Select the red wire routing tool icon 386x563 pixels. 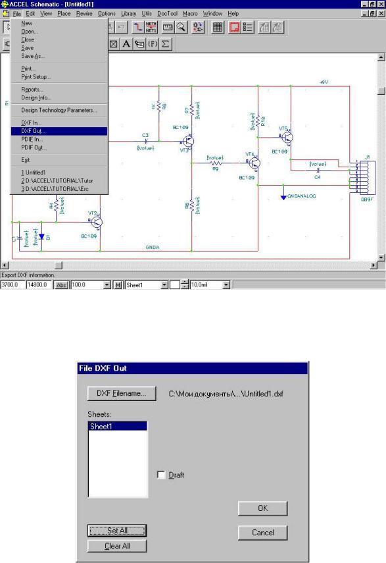(x=137, y=27)
